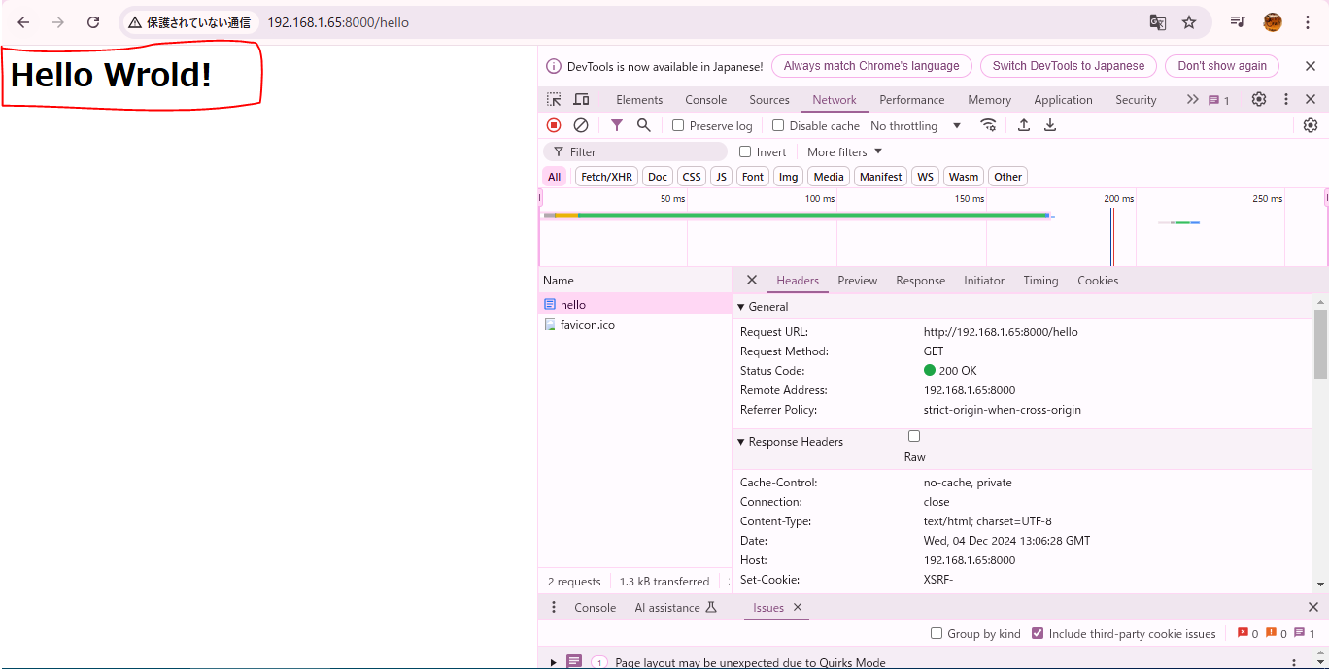Image resolution: width=1329 pixels, height=669 pixels.
Task: Open the media control icon in Chrome toolbar
Action: click(x=1238, y=22)
